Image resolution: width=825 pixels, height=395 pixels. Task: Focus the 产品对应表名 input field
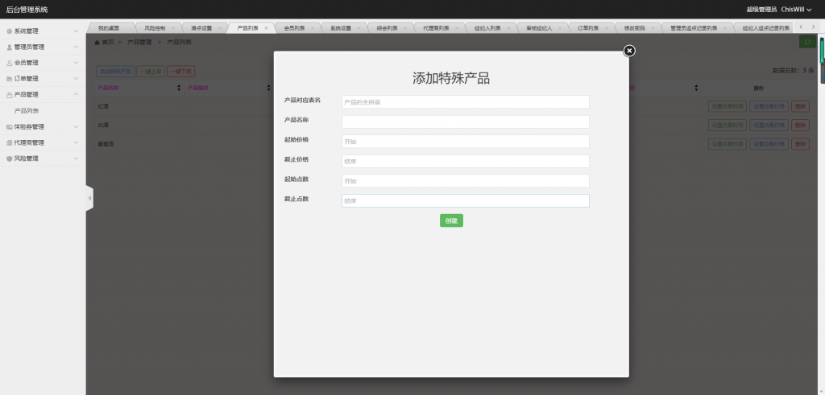[465, 102]
